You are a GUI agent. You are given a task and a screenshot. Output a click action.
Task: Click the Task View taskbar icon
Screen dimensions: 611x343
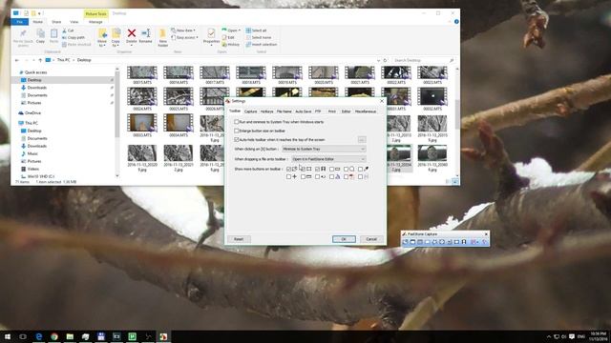[23, 336]
